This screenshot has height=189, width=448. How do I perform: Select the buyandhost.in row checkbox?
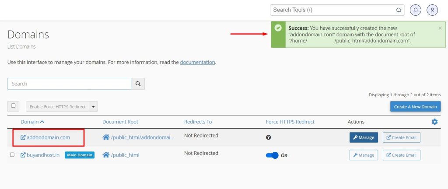coord(12,155)
